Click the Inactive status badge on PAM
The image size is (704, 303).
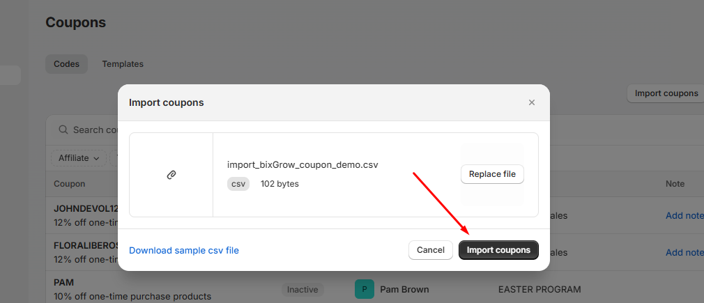click(303, 289)
